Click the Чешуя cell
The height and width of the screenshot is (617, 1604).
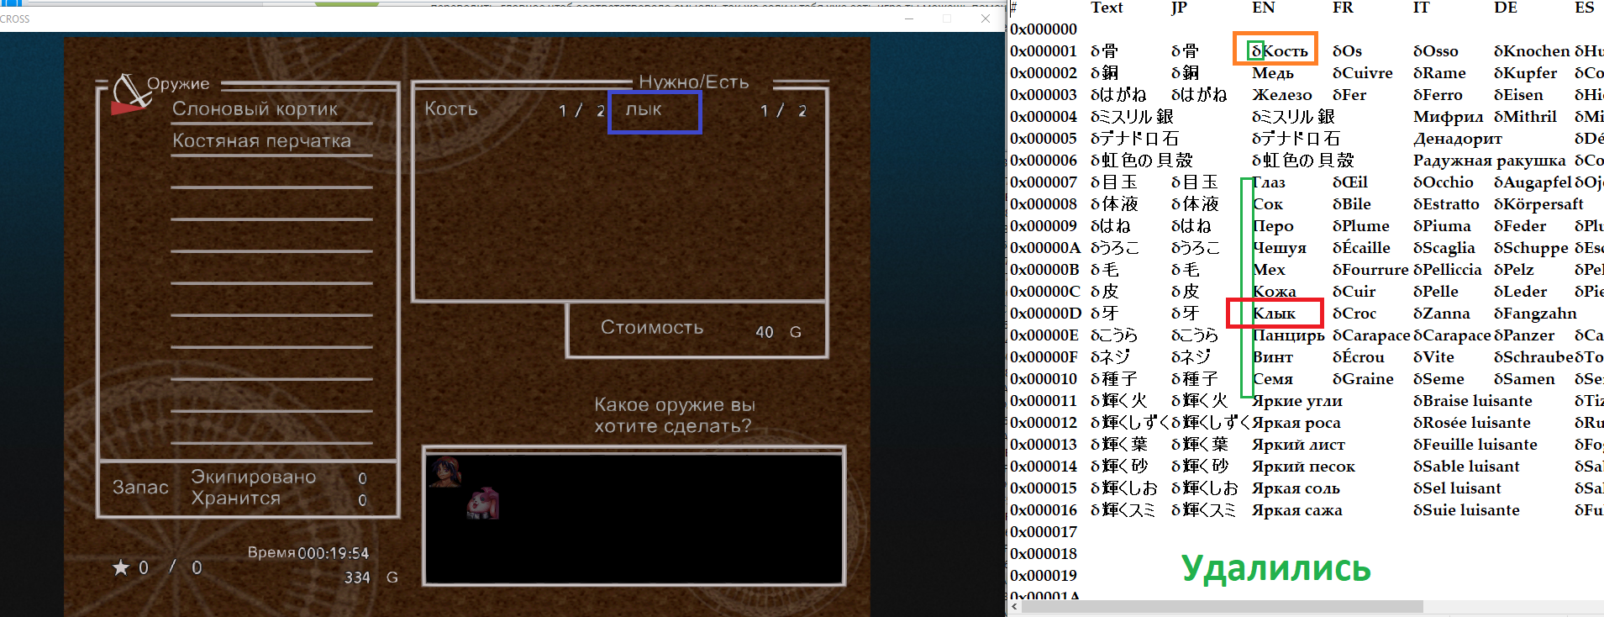point(1280,248)
